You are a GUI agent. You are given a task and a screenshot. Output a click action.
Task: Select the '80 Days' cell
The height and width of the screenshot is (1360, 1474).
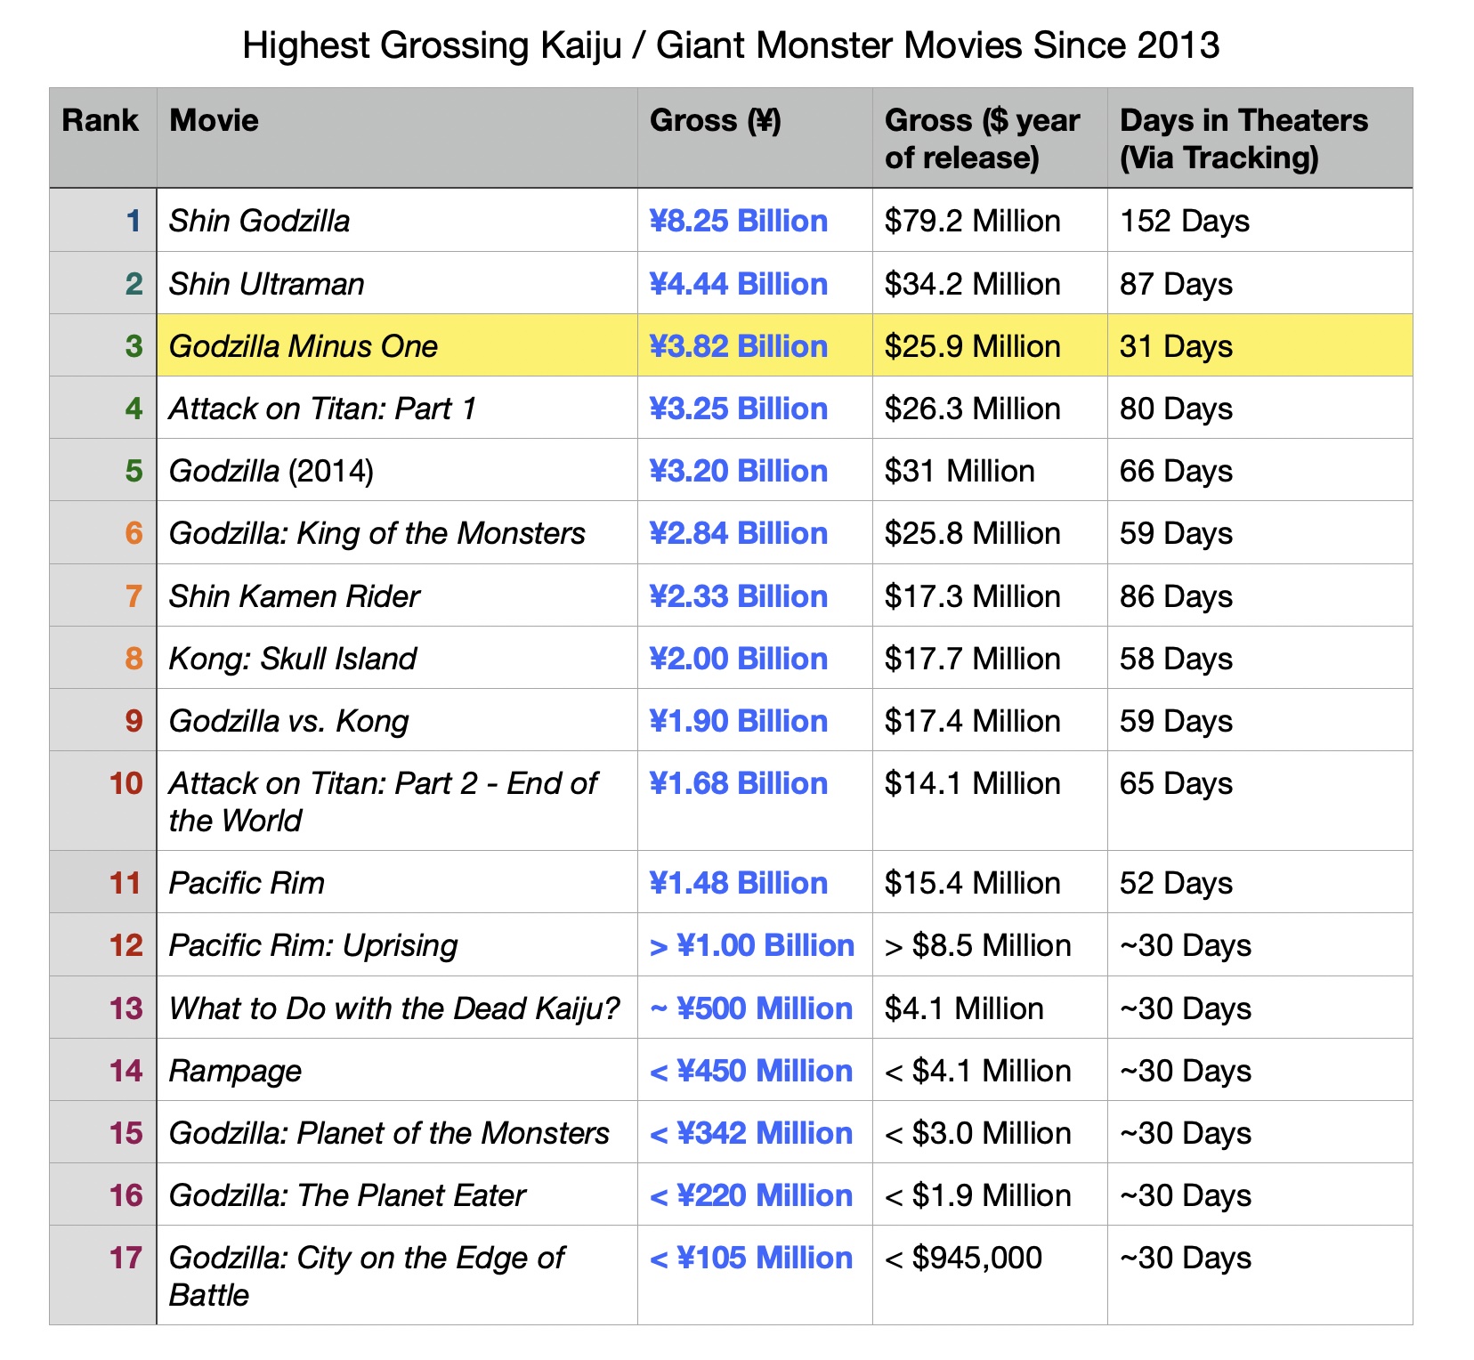coord(1260,408)
